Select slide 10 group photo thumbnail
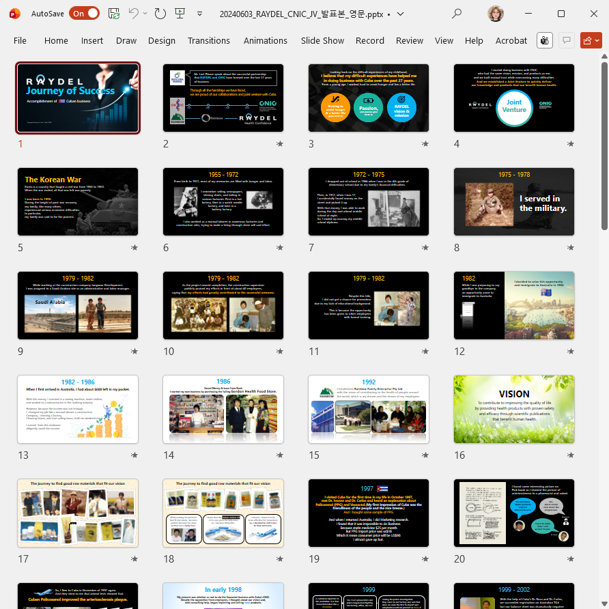This screenshot has height=609, width=609. pos(223,305)
